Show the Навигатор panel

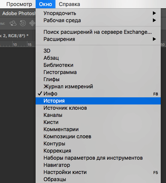[98, 165]
